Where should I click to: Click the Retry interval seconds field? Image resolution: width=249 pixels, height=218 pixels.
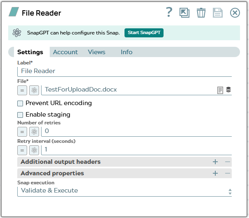point(136,150)
